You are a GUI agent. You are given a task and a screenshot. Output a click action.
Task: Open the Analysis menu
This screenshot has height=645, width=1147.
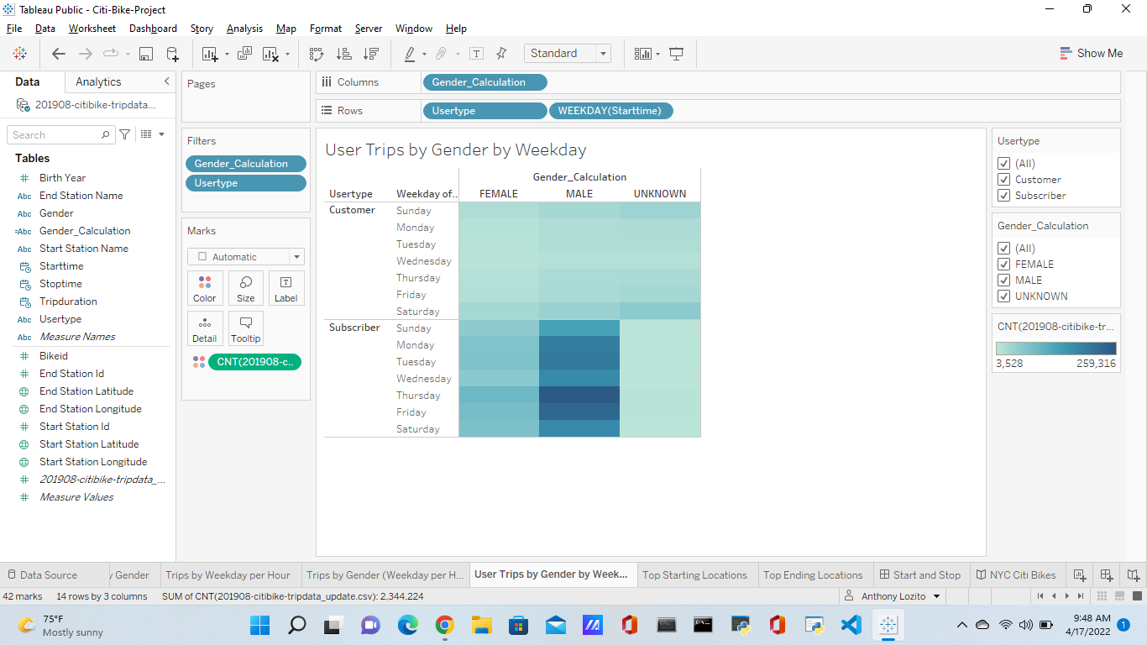click(x=244, y=29)
